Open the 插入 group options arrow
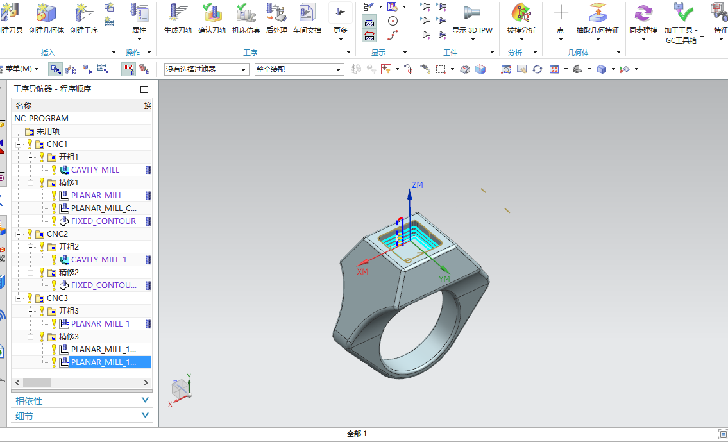 pos(114,53)
